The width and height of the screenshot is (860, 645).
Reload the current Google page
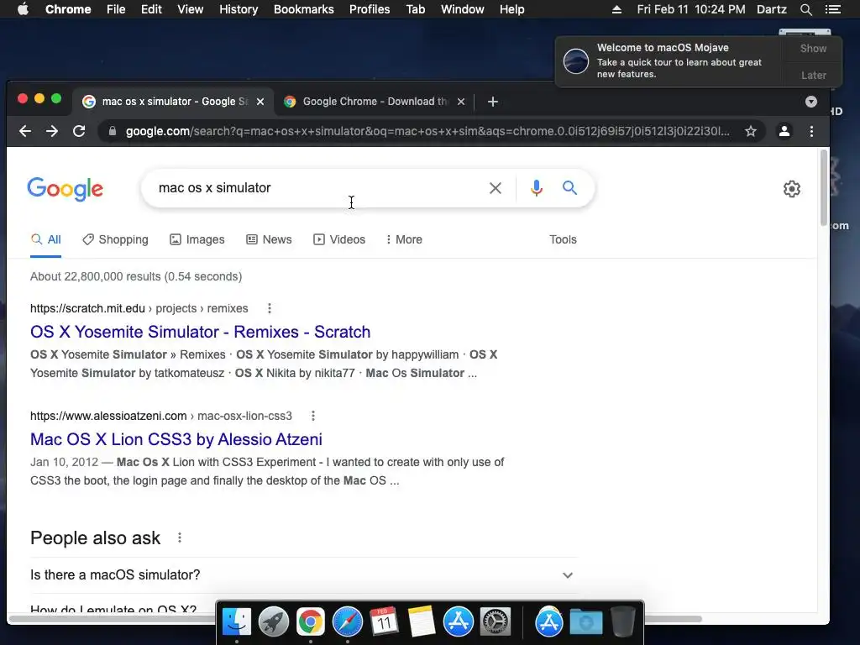pyautogui.click(x=79, y=131)
